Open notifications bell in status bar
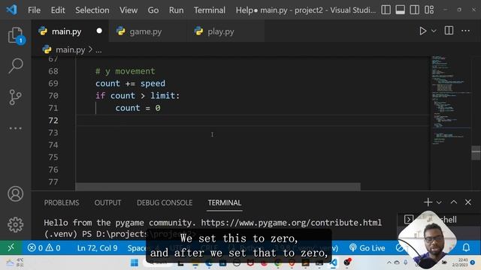 click(466, 247)
